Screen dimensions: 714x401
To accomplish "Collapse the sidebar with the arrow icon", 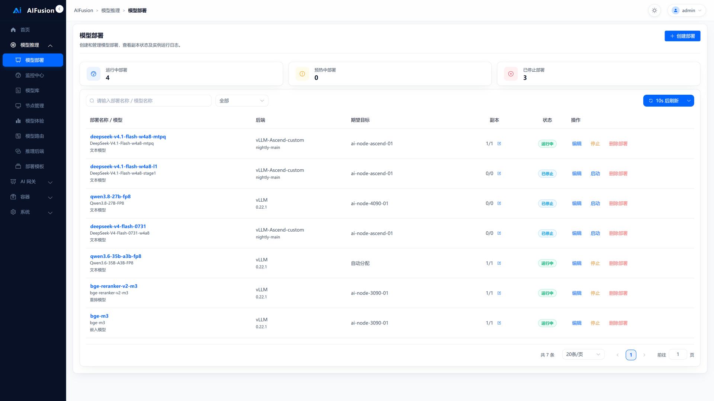I will (x=59, y=9).
